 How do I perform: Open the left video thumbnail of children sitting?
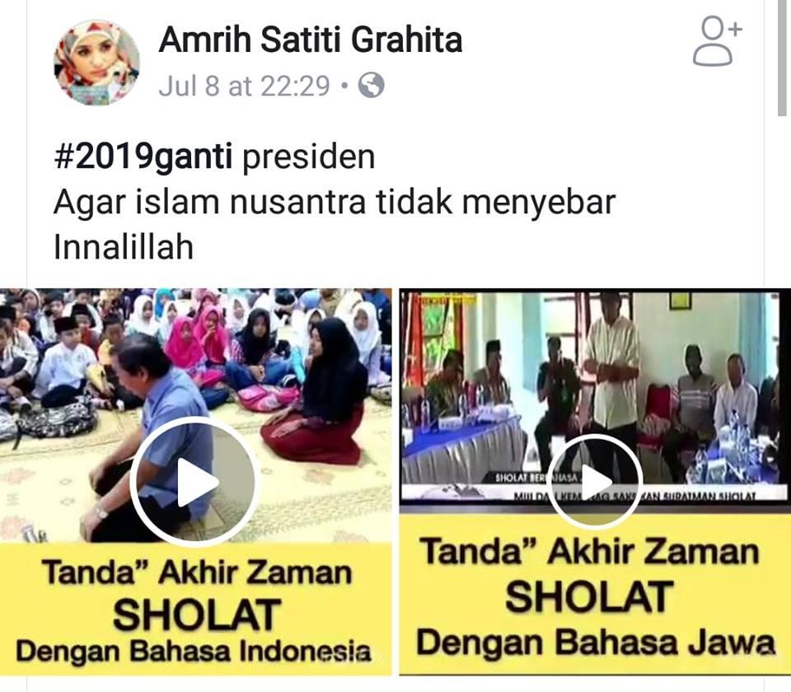click(x=196, y=415)
